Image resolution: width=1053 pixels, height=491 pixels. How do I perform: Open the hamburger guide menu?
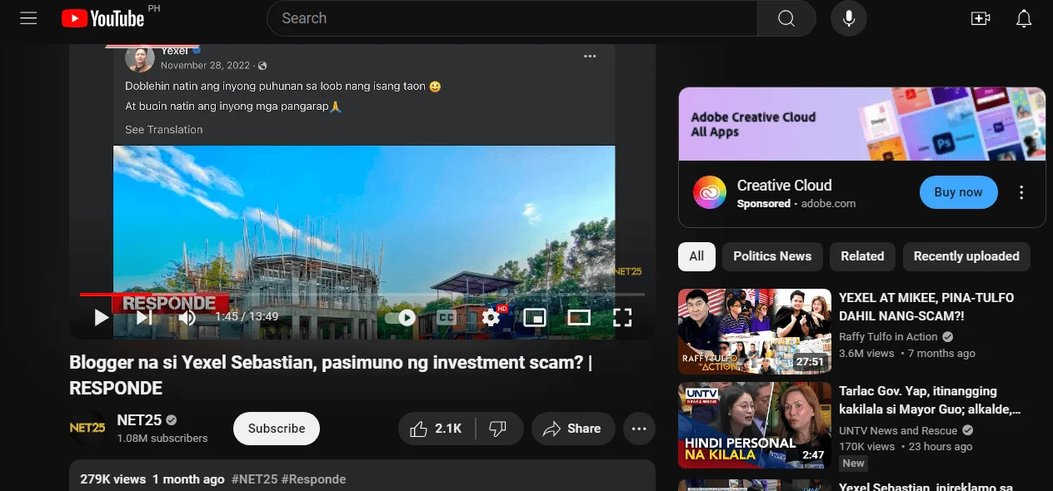tap(28, 18)
